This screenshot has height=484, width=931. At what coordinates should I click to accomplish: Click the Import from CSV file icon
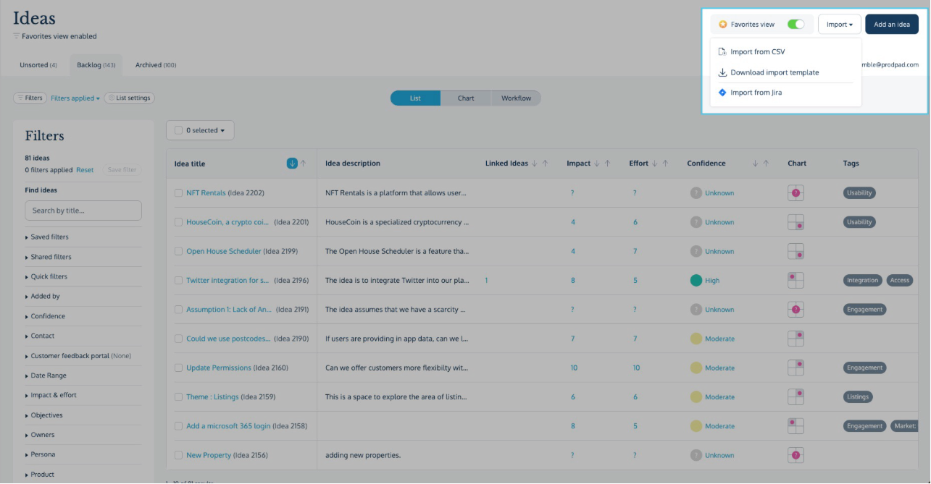click(722, 52)
